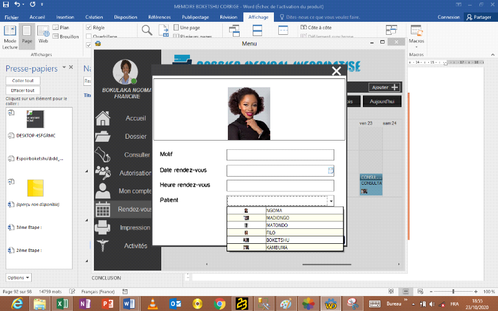
Task: Click the Ajouter button
Action: click(x=385, y=87)
